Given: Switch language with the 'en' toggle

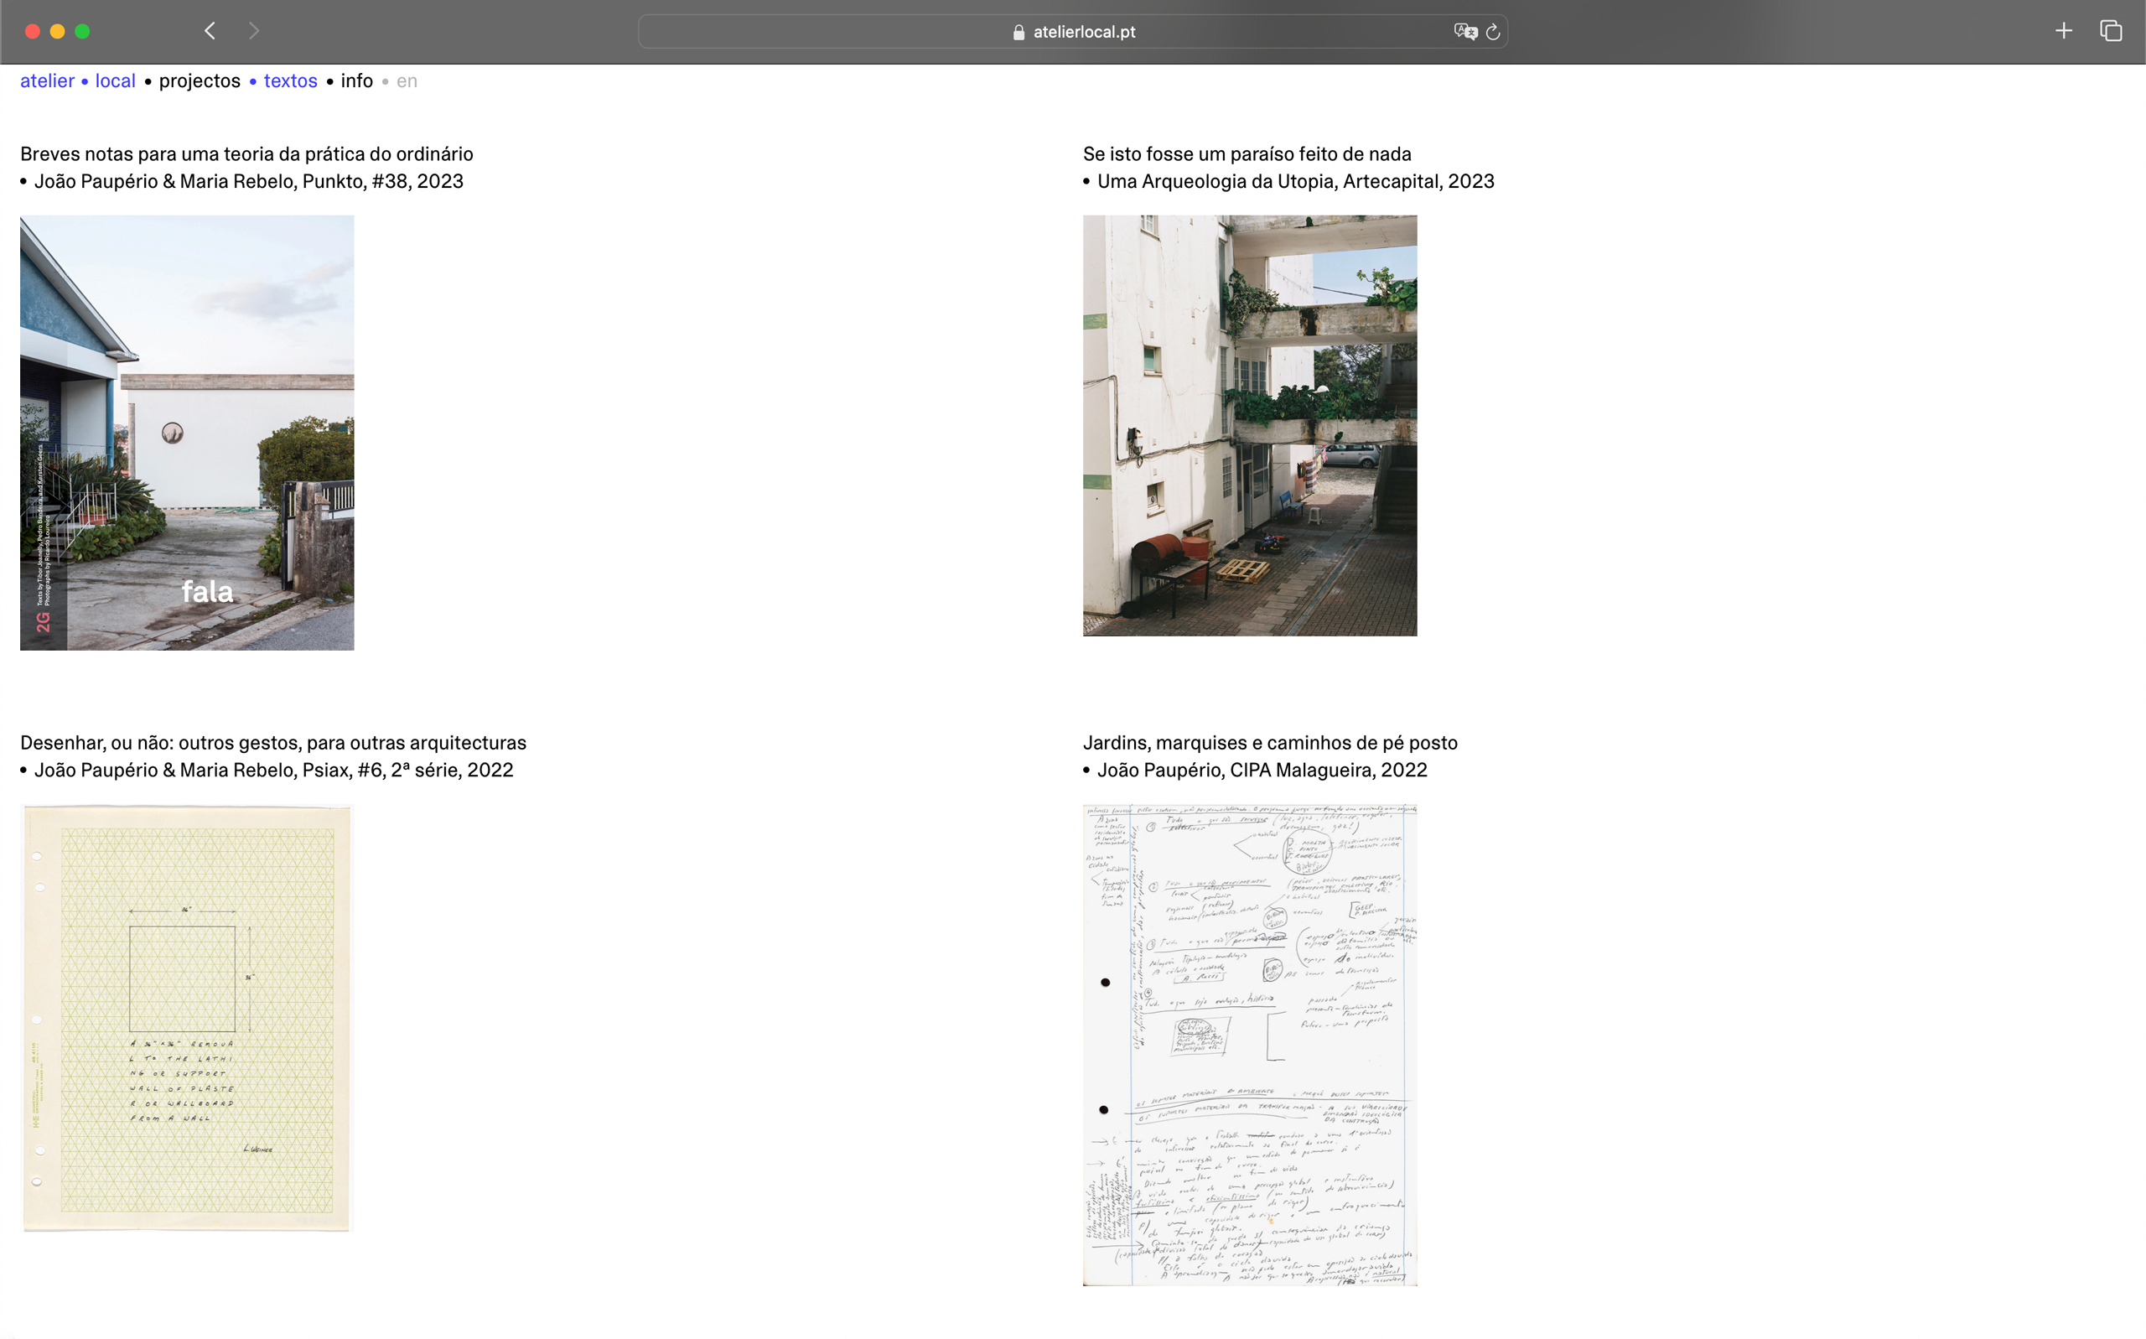Looking at the screenshot, I should (407, 80).
